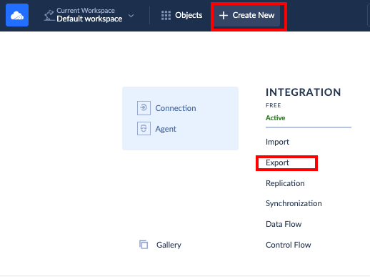The width and height of the screenshot is (370, 277).
Task: Open the Objects menu
Action: [181, 15]
